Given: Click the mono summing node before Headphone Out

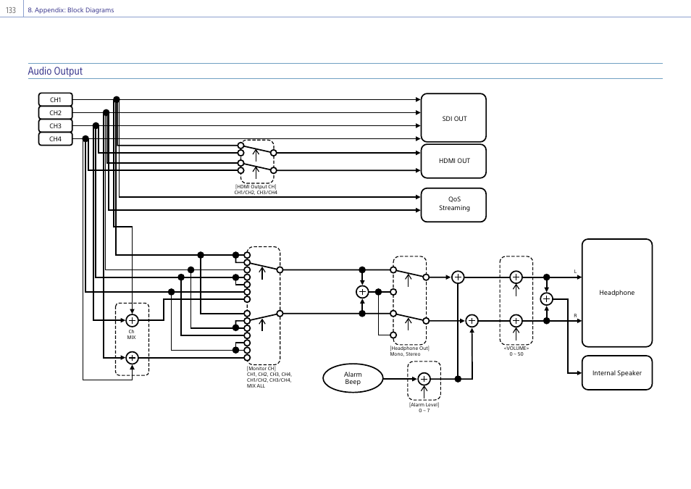Looking at the screenshot, I should (362, 292).
